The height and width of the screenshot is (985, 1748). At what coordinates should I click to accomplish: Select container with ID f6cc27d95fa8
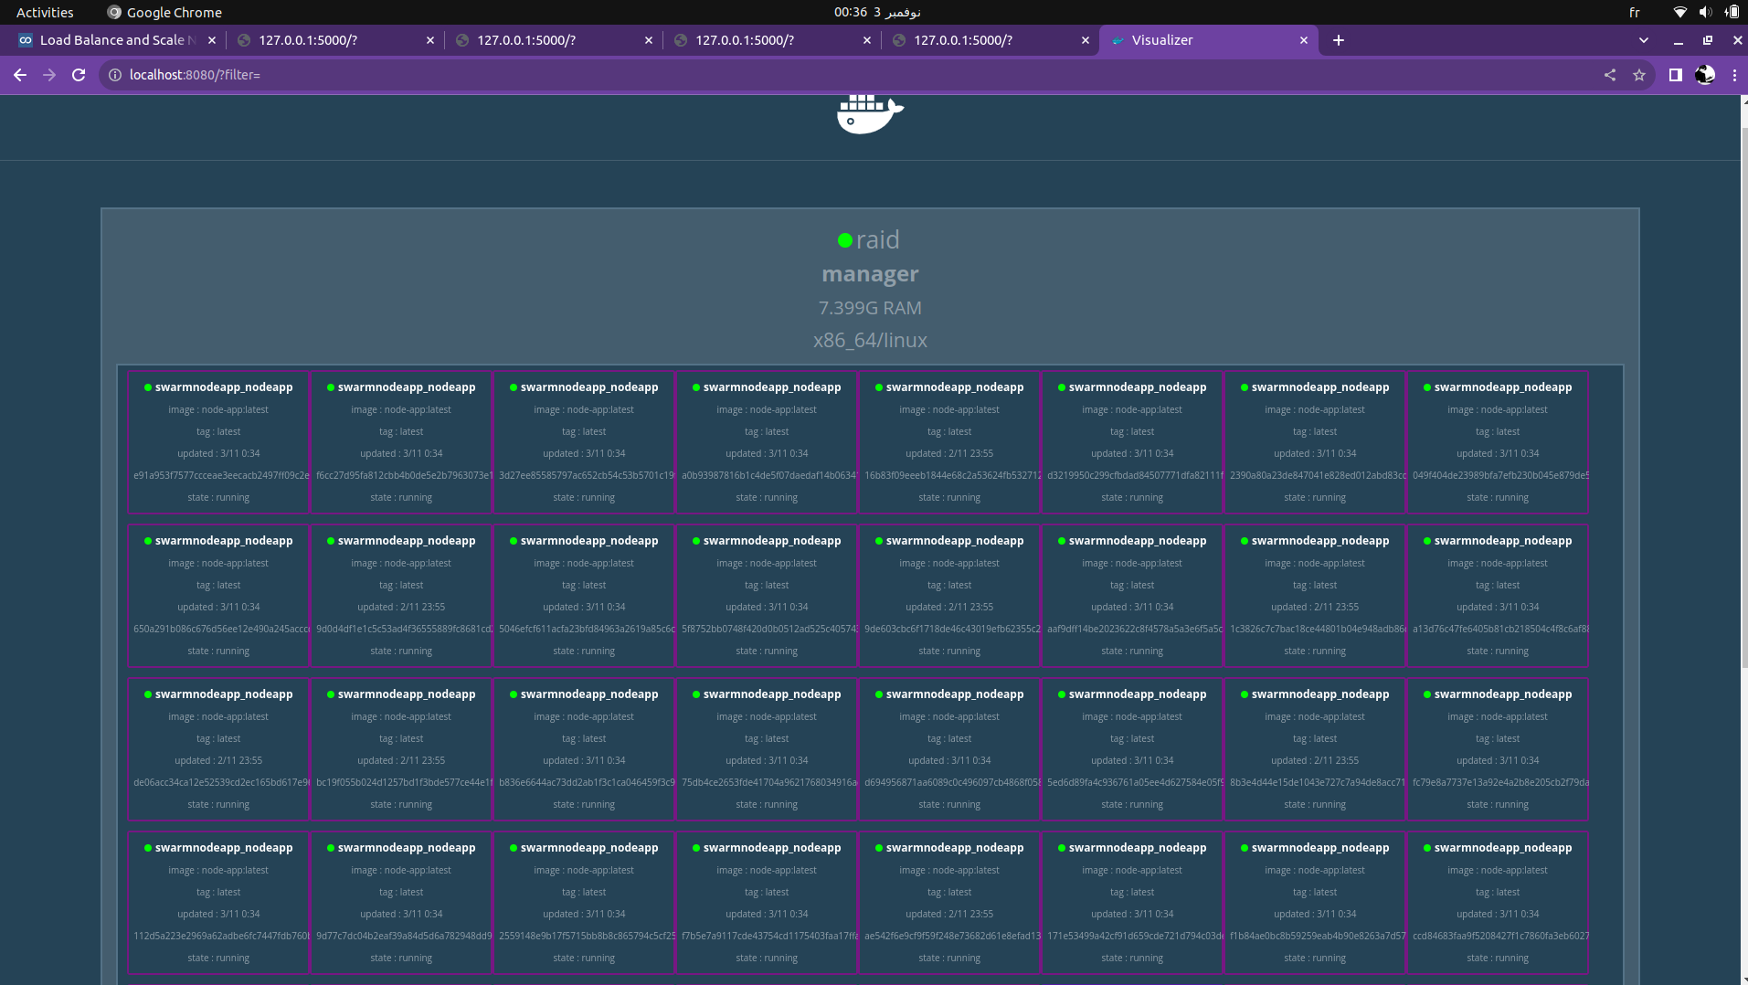coord(401,442)
